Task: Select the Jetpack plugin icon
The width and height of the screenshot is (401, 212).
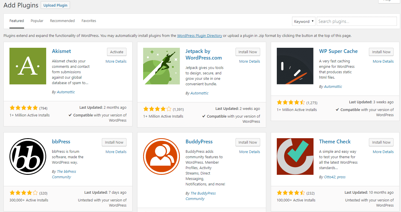Action: 161,66
